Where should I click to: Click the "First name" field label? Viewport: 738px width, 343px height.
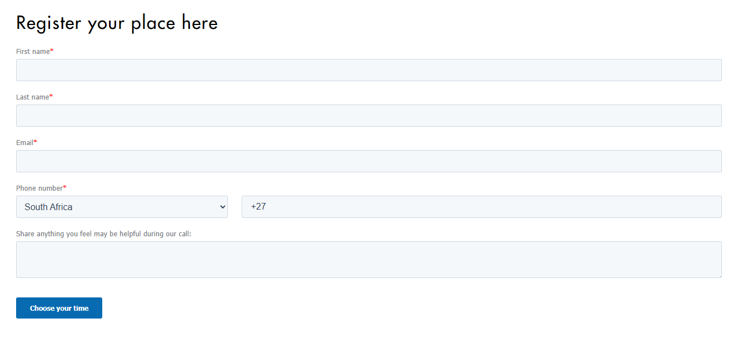33,52
